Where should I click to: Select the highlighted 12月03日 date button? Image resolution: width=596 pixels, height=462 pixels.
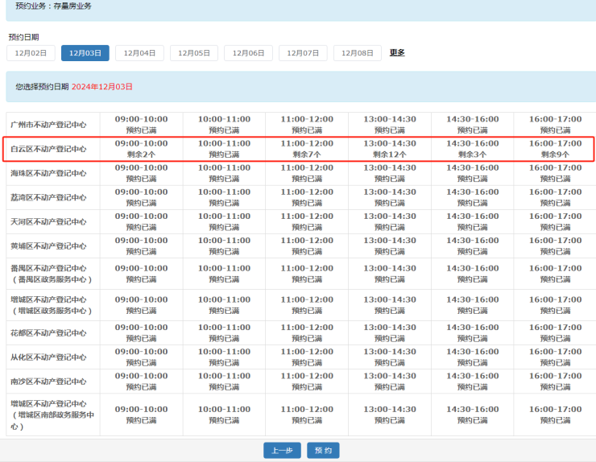click(x=85, y=53)
